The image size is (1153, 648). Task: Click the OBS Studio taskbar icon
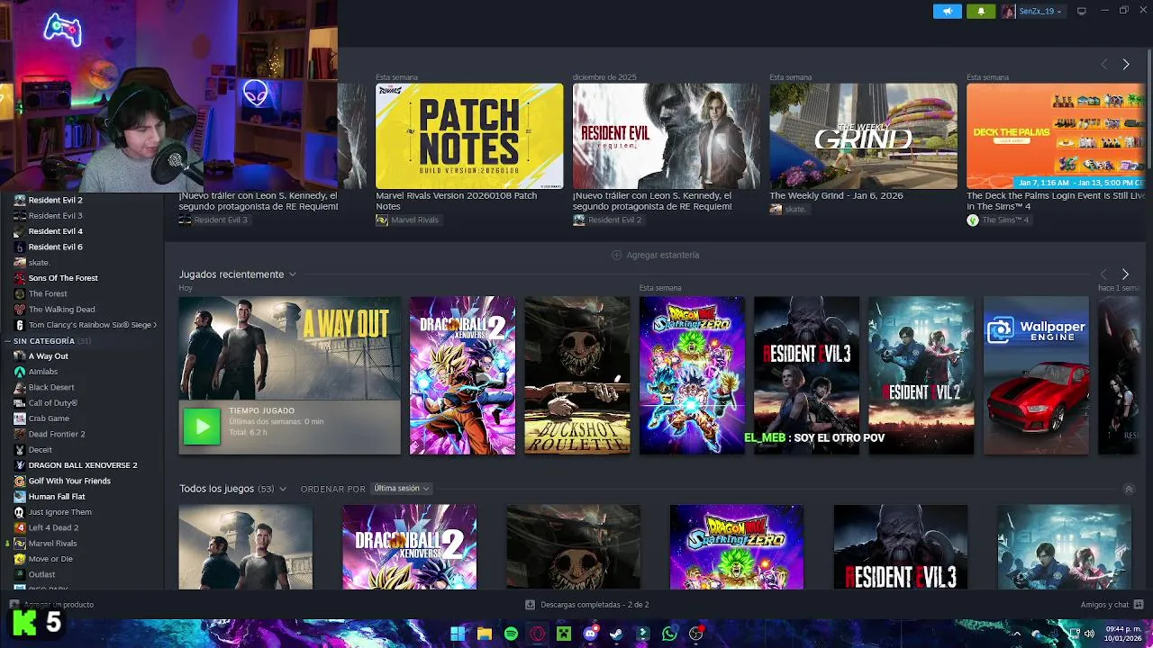pos(695,634)
